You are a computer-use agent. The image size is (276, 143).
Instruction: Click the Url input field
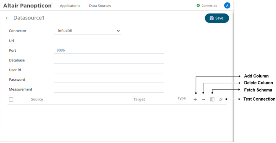pos(109,41)
